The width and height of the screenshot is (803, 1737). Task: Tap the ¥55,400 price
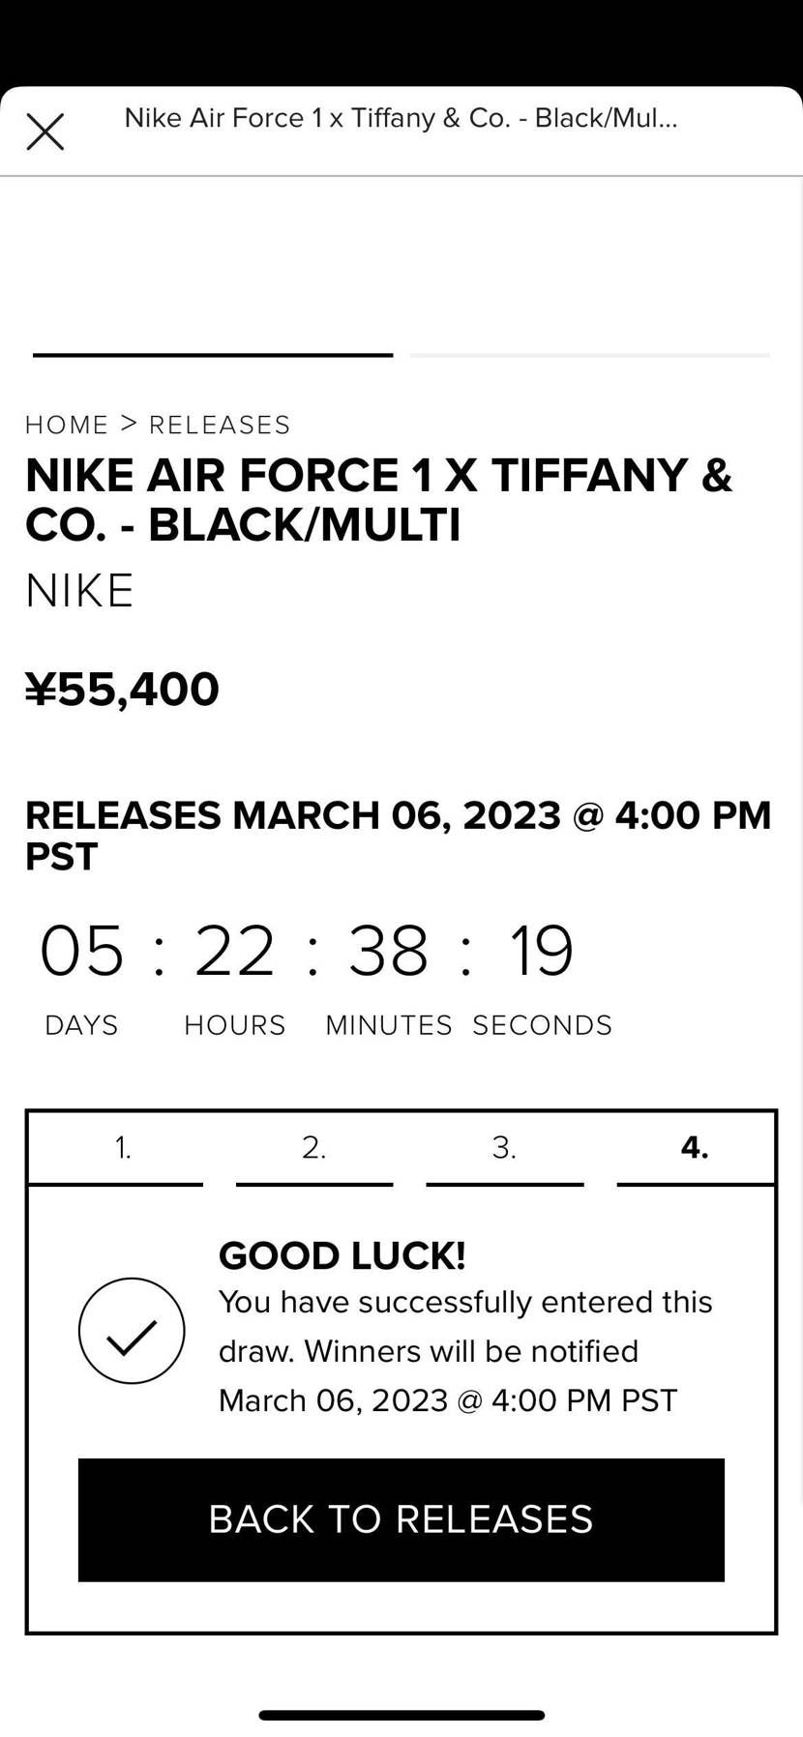pyautogui.click(x=123, y=689)
